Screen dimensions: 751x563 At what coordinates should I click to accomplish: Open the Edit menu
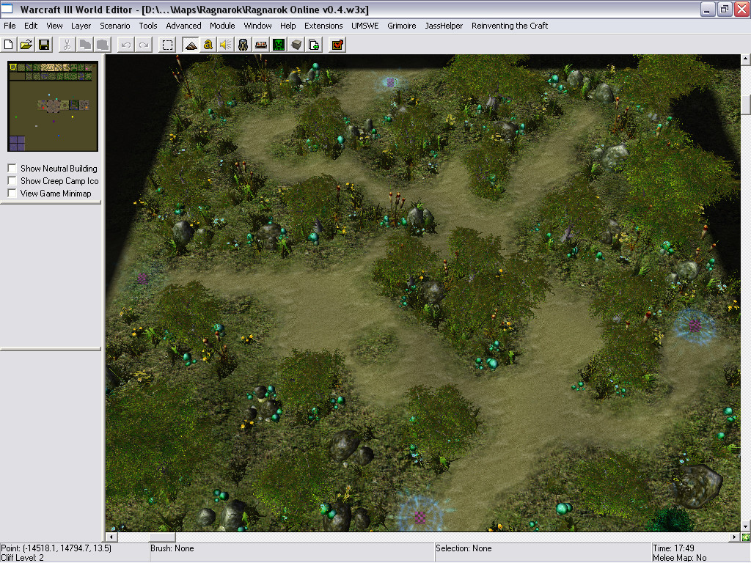click(31, 26)
